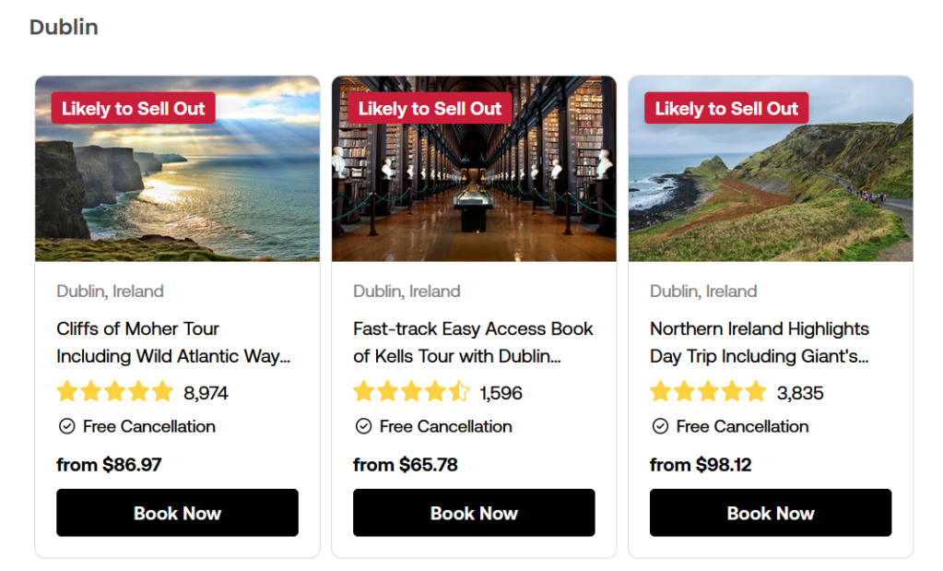Open Fast-track Easy Access Book of Kells title
Screen dimensions: 943x571
473,342
